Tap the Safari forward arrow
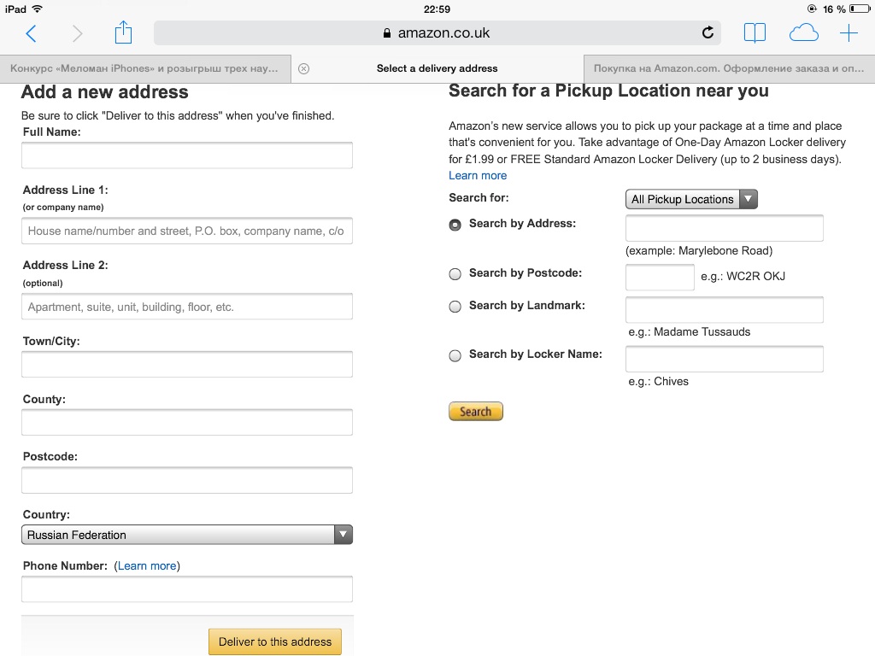Screen dimensions: 875x656 coord(78,33)
